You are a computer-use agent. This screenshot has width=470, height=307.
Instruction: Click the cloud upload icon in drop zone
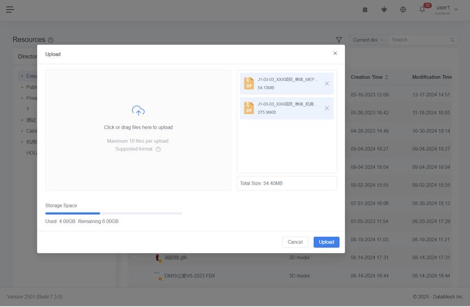tap(138, 111)
